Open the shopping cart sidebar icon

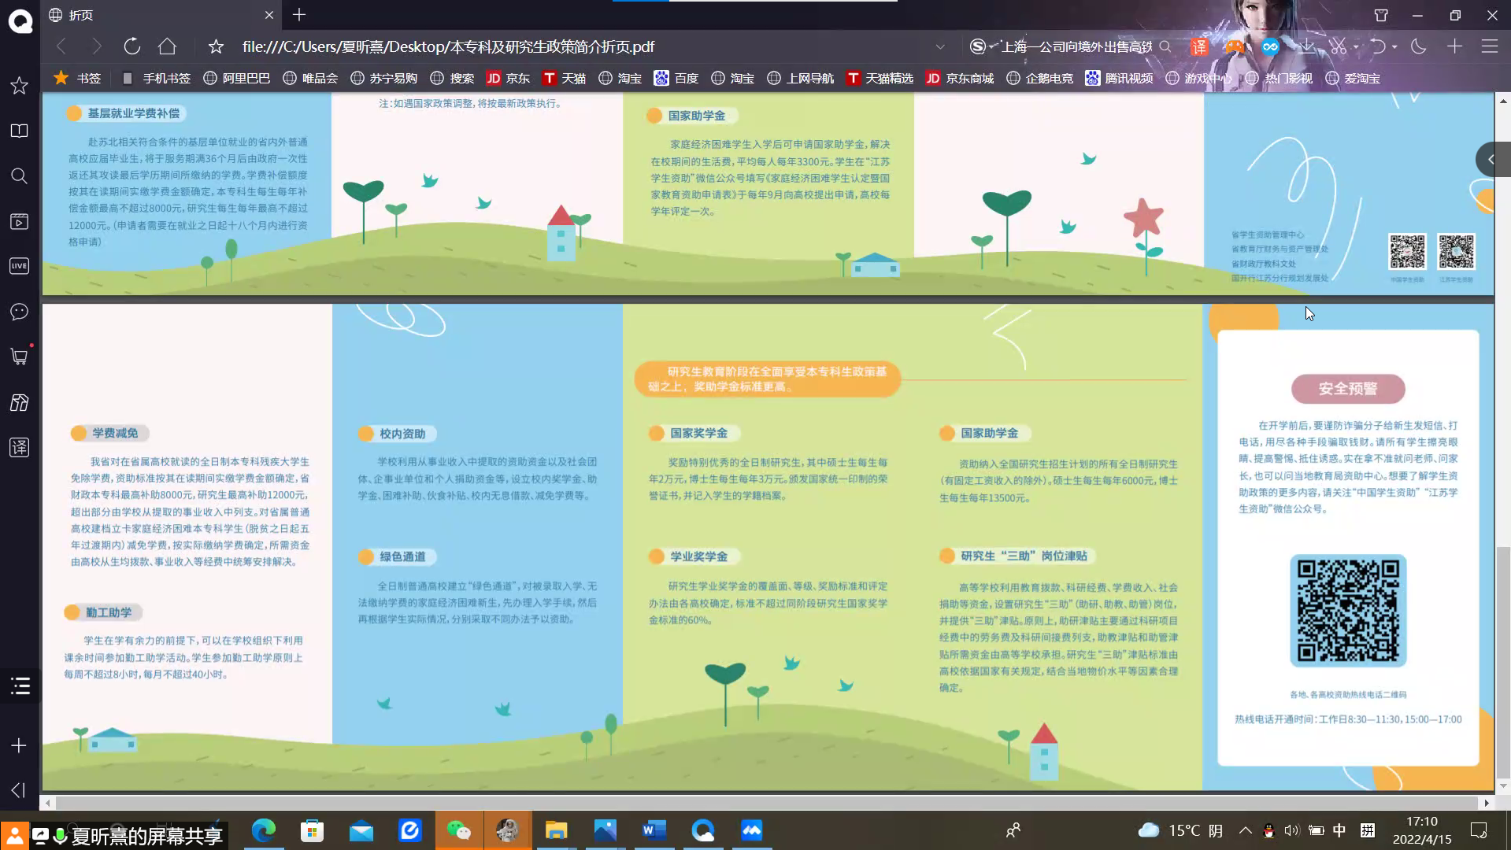19,357
